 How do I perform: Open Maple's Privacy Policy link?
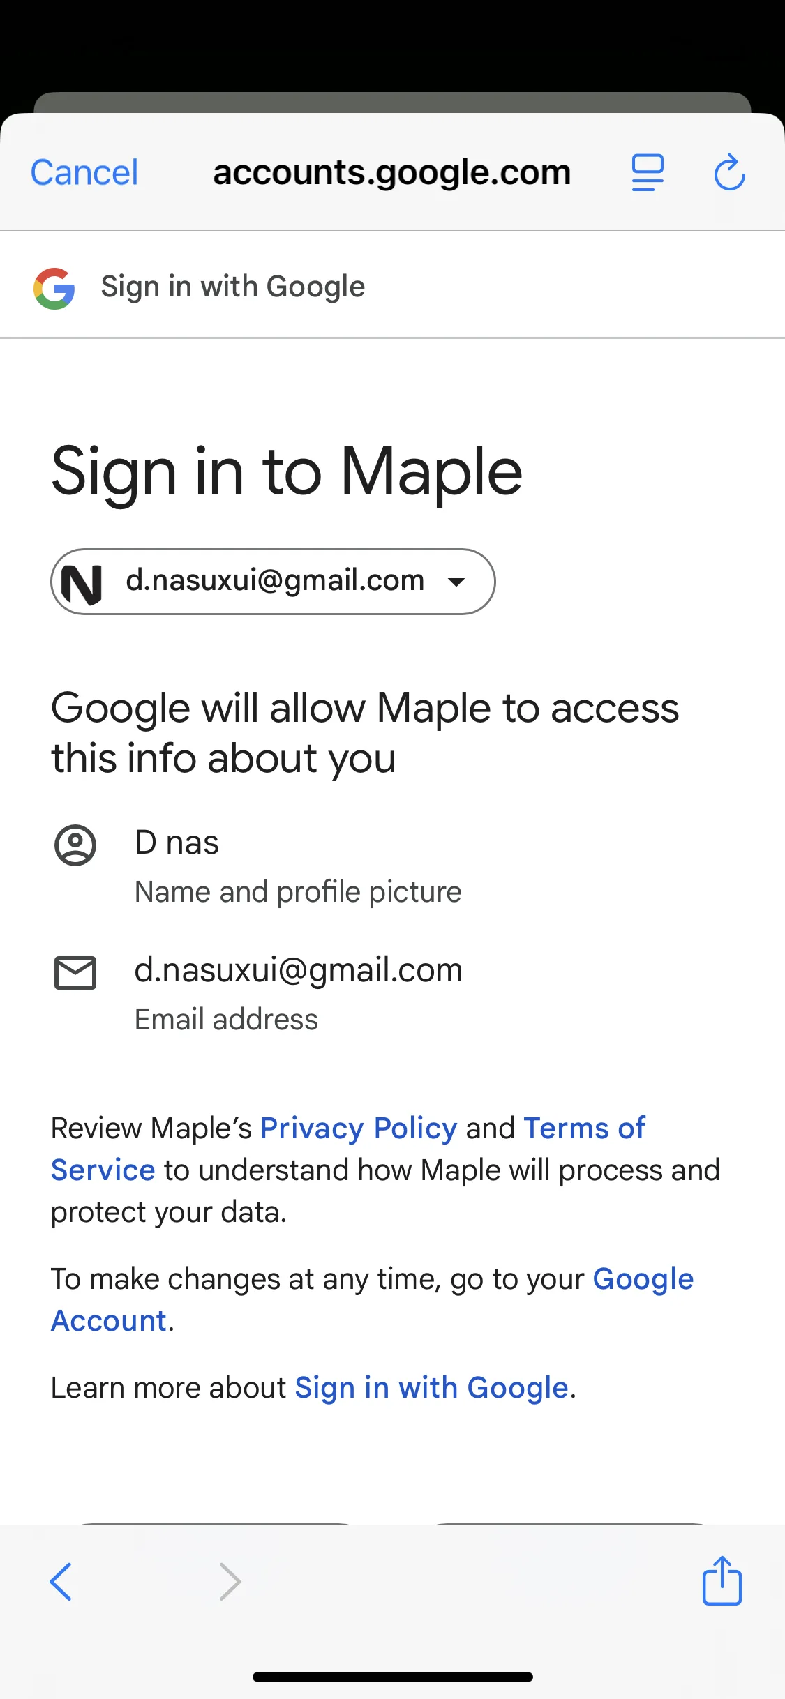point(359,1128)
